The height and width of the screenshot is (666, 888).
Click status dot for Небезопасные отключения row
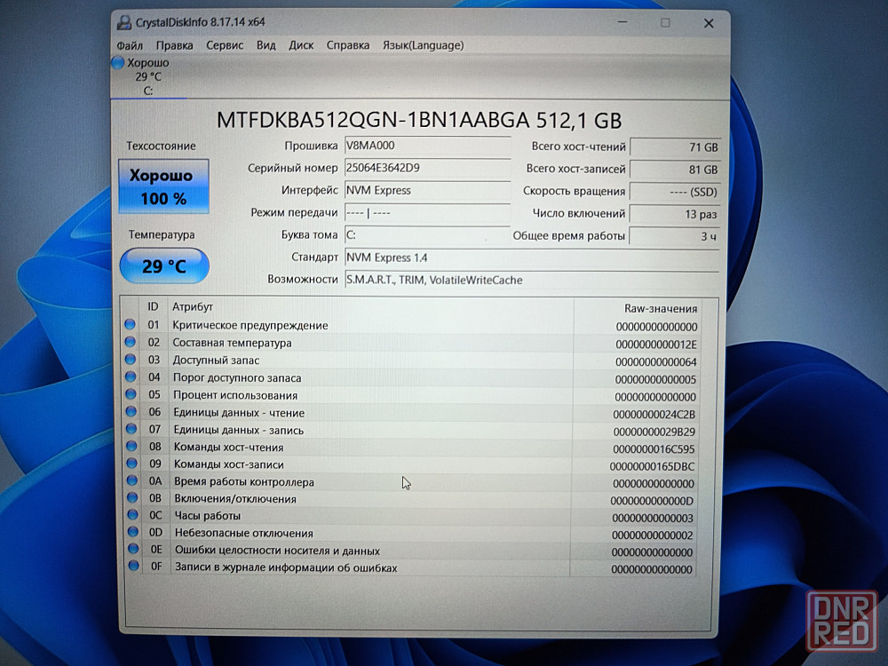coord(132,533)
